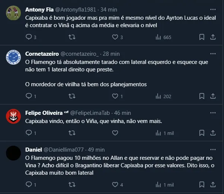
Task: Open more options on Antony Fla's tweet
Action: (x=212, y=9)
